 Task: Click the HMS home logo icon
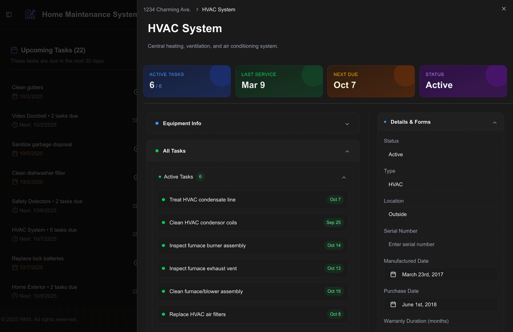(30, 14)
